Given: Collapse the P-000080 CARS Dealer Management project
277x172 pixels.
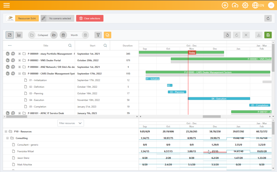Looking at the screenshot, I should click(x=20, y=74).
